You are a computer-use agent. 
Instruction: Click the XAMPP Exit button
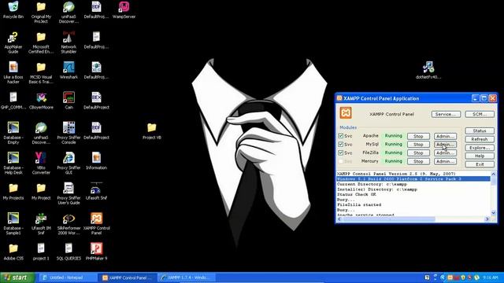pos(480,164)
